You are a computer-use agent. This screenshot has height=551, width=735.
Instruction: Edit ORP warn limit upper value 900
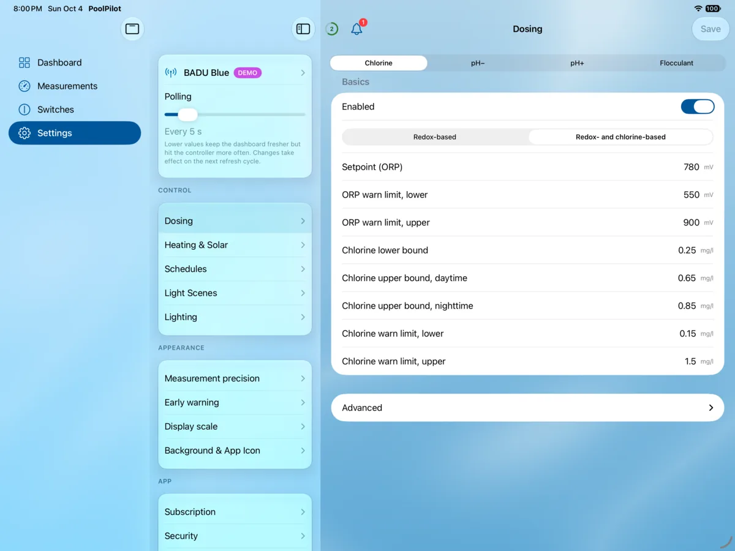pos(691,223)
